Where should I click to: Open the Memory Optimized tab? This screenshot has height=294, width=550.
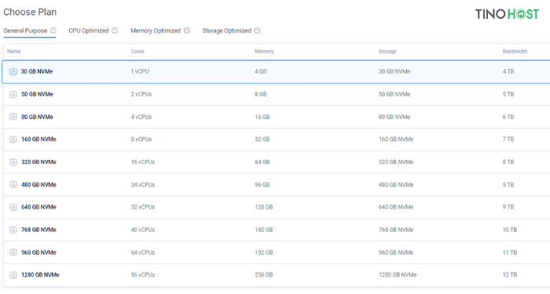coord(156,31)
